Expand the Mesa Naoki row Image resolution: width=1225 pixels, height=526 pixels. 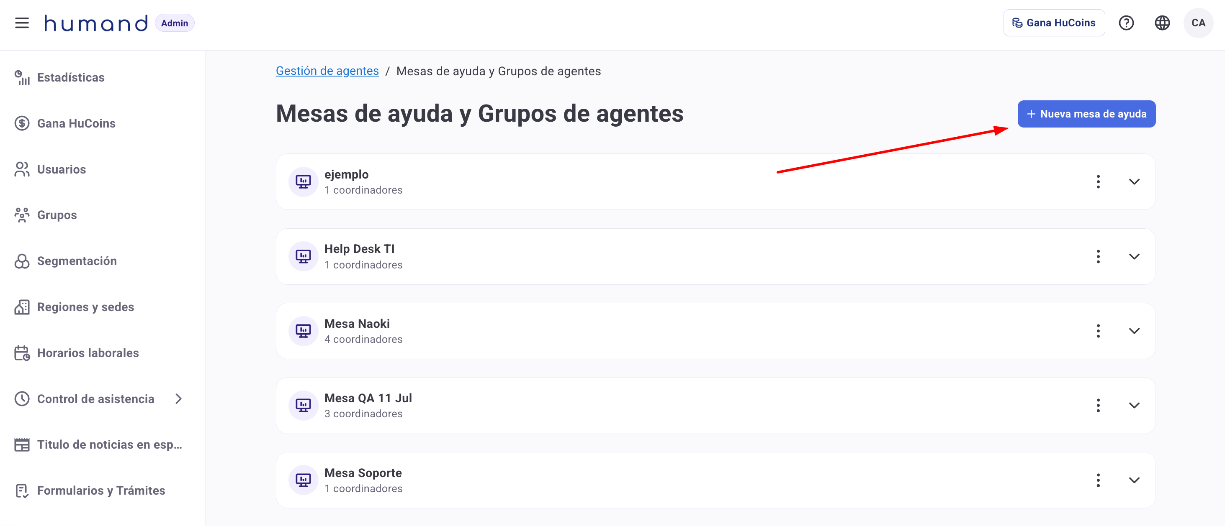coord(1134,331)
